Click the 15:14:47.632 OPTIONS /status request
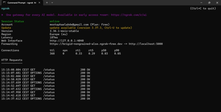This screenshot has width=221, height=112. pos(46,89)
